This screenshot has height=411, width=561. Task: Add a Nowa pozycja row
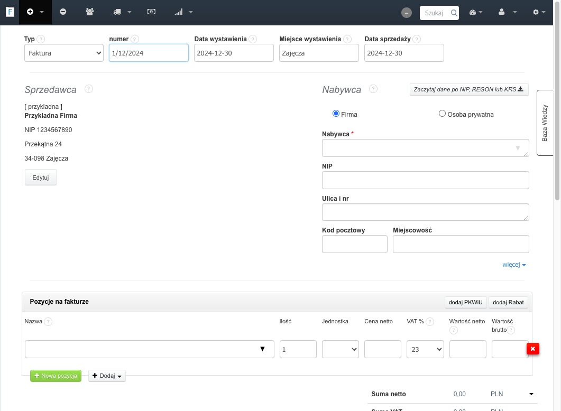pos(56,376)
